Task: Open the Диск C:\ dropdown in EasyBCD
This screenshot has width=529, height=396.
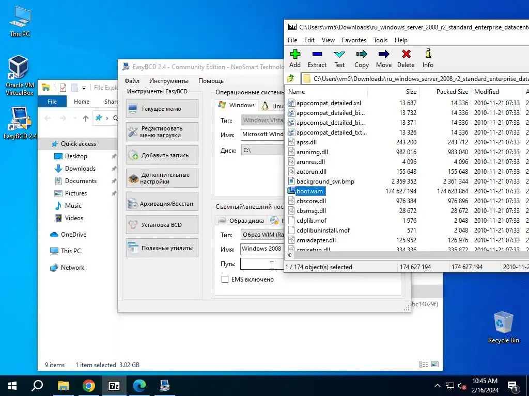Action: (x=262, y=150)
